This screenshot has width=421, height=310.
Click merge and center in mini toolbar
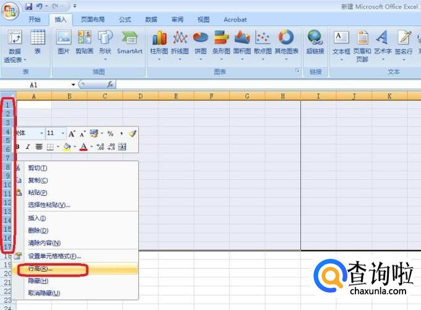122,146
